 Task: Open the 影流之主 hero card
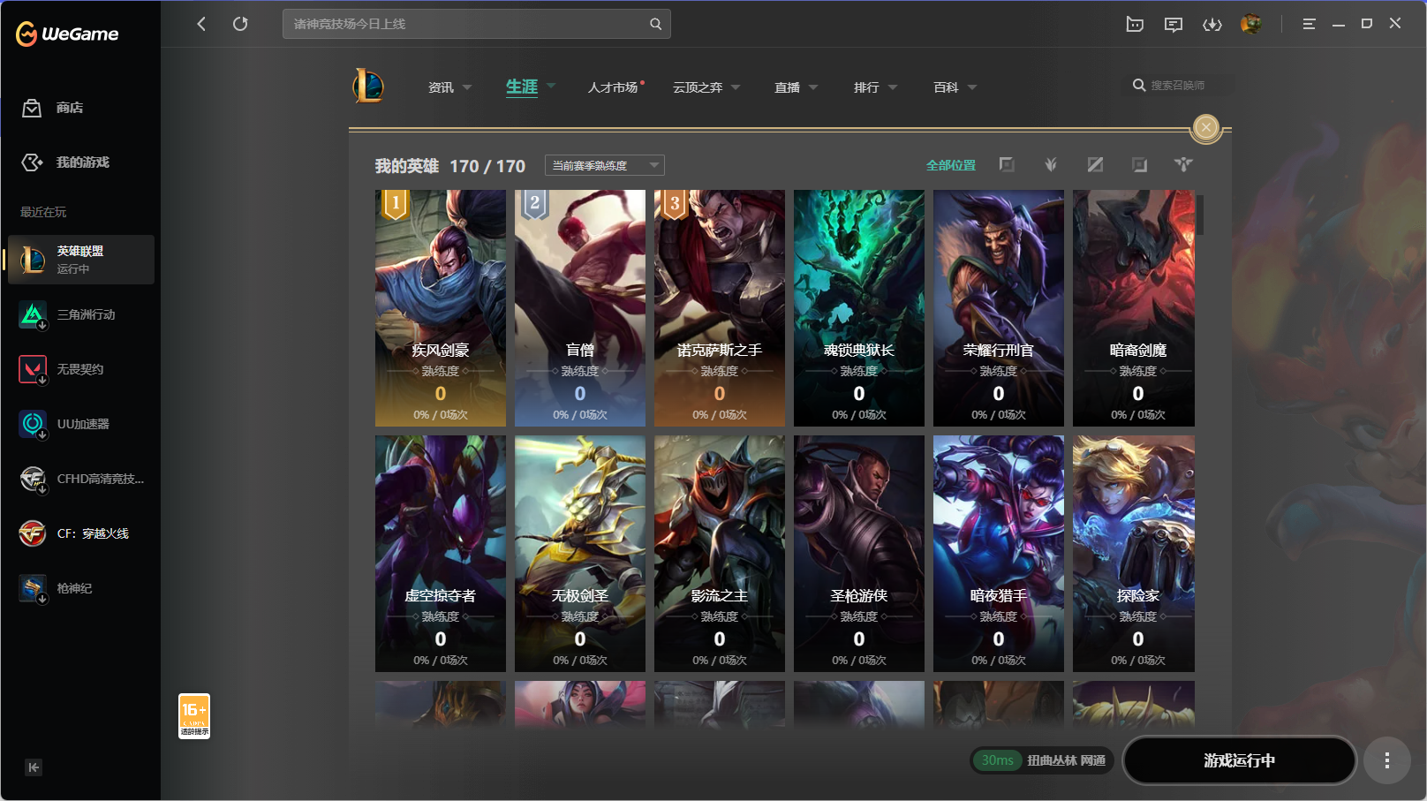tap(720, 554)
